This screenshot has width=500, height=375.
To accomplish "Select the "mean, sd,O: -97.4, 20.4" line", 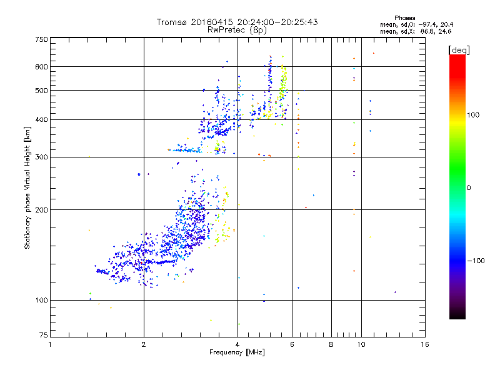I will [416, 24].
